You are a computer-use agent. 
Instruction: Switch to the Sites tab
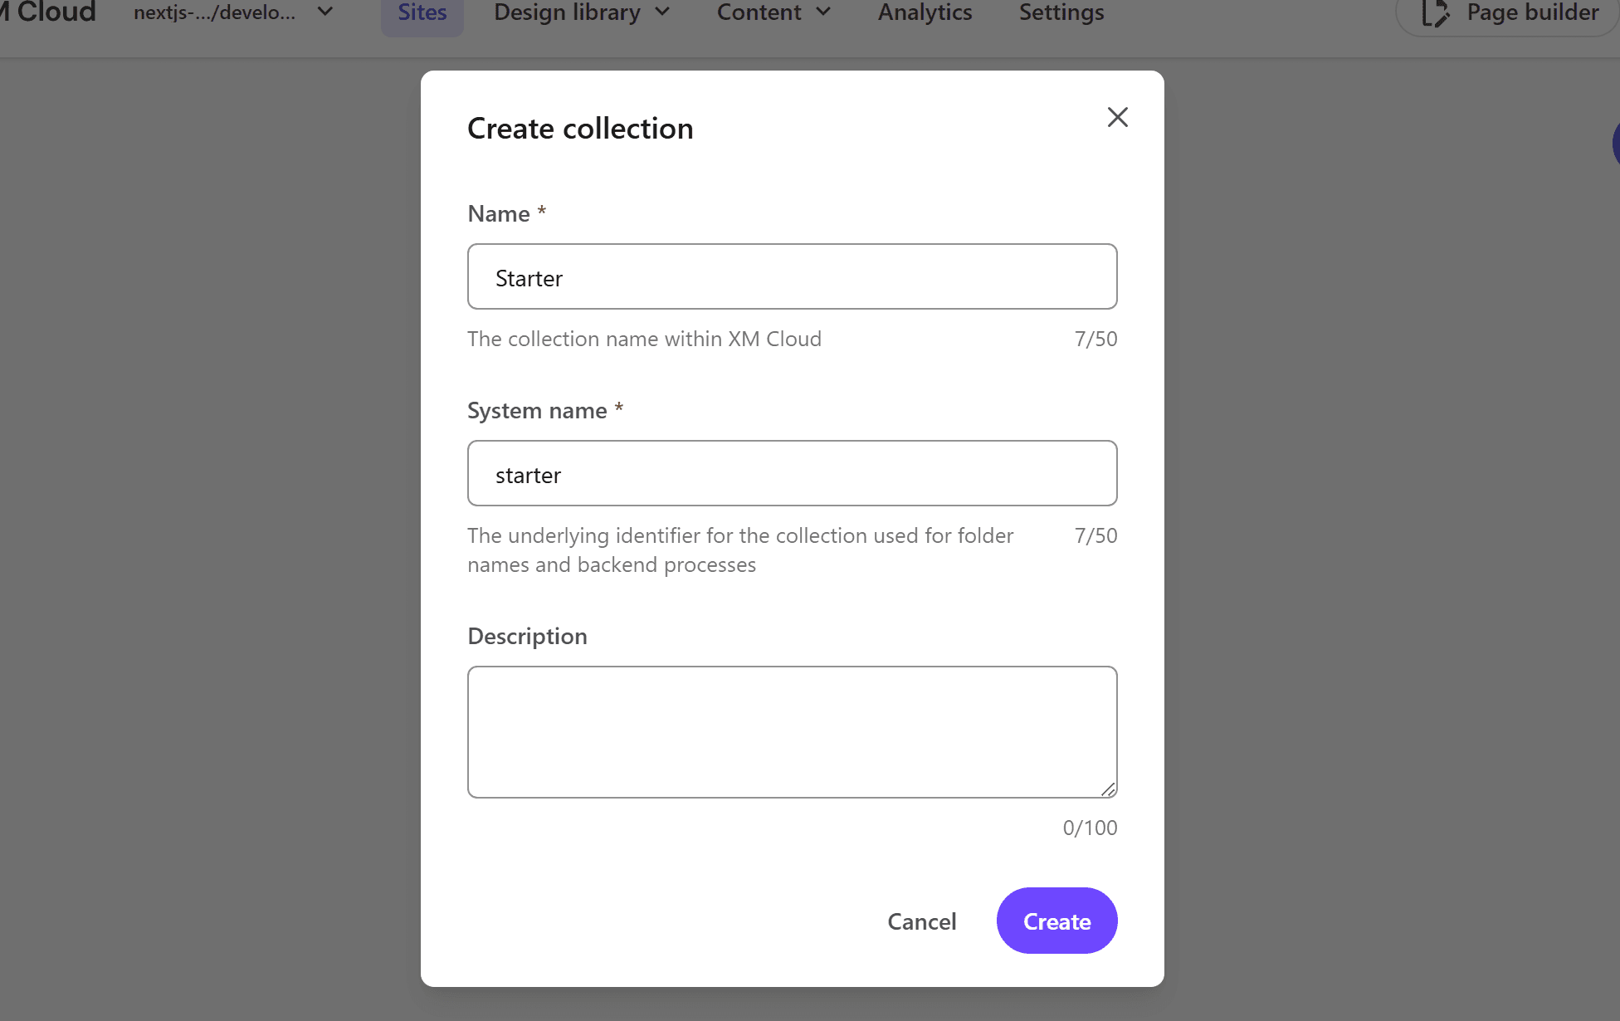click(422, 13)
